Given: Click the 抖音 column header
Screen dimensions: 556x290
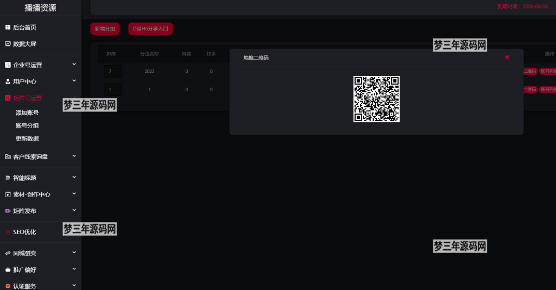Looking at the screenshot, I should tap(187, 54).
